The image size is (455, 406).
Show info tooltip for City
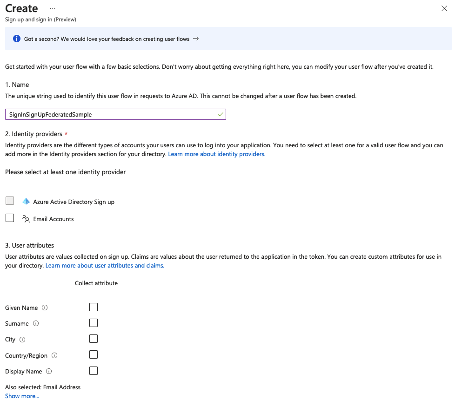point(22,340)
